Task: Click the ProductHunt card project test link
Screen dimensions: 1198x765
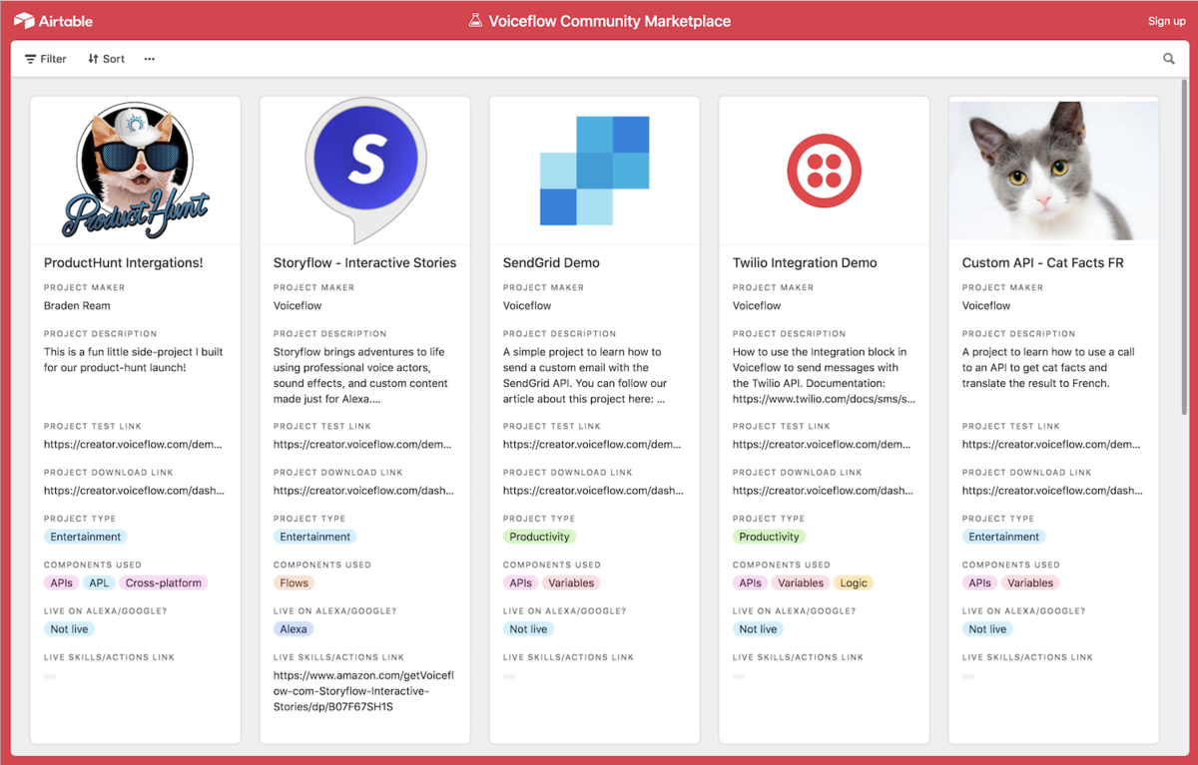Action: [x=134, y=445]
